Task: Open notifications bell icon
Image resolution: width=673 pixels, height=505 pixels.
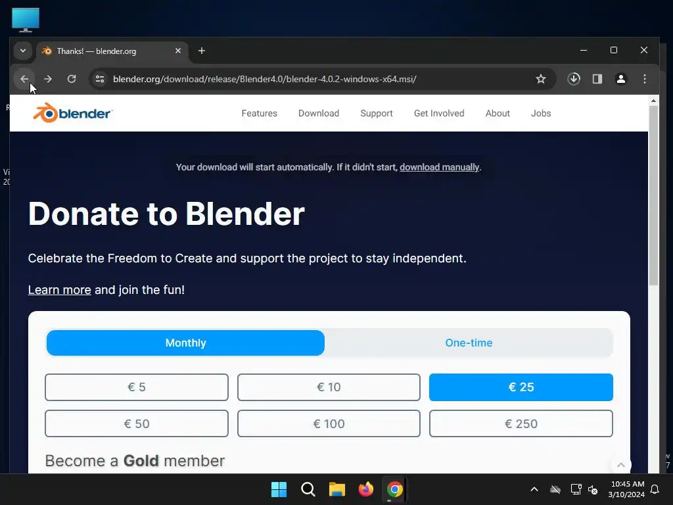Action: pos(655,489)
